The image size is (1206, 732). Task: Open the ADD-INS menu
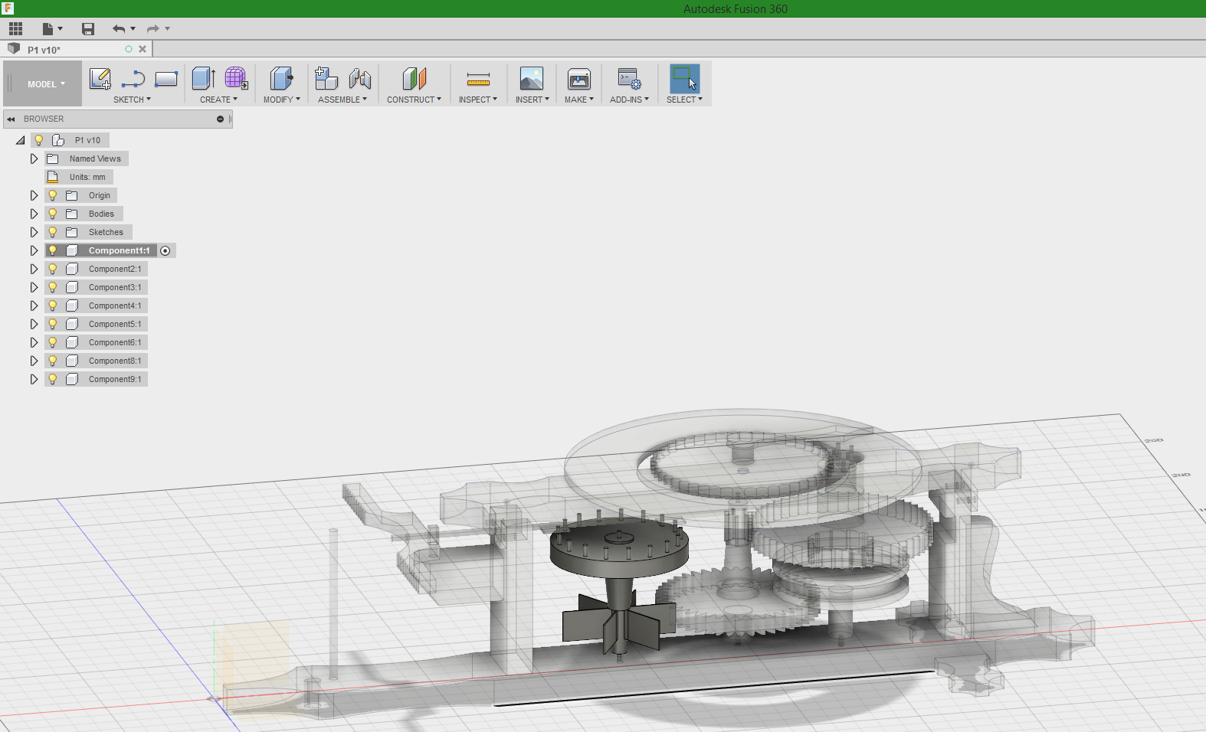[x=629, y=100]
